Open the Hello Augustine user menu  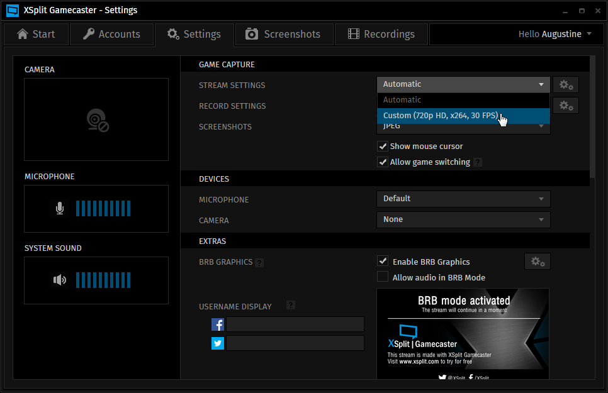click(x=555, y=34)
